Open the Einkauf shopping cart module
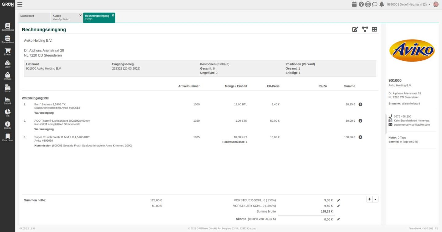The width and height of the screenshot is (442, 232). click(x=8, y=52)
